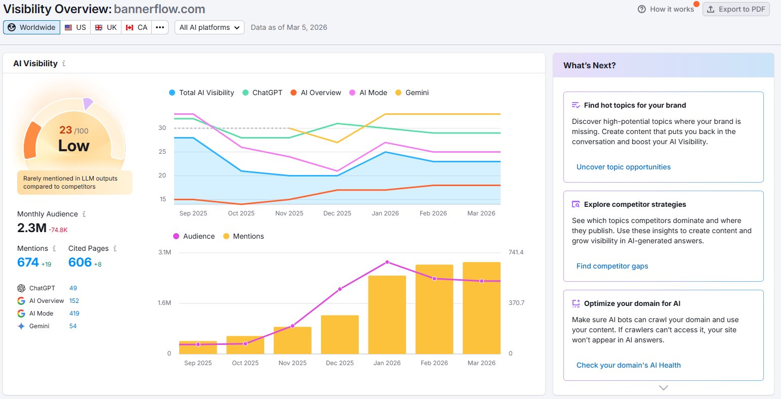Click the Jan 2026 audience peak point
This screenshot has width=781, height=399.
tap(387, 262)
